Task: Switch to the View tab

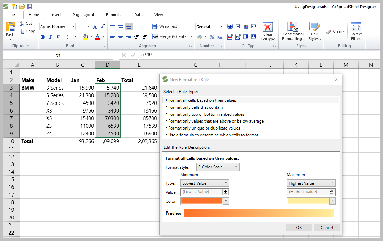Action: pyautogui.click(x=159, y=15)
